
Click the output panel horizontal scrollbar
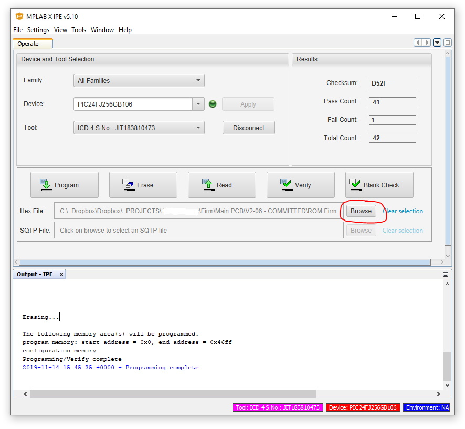173,394
